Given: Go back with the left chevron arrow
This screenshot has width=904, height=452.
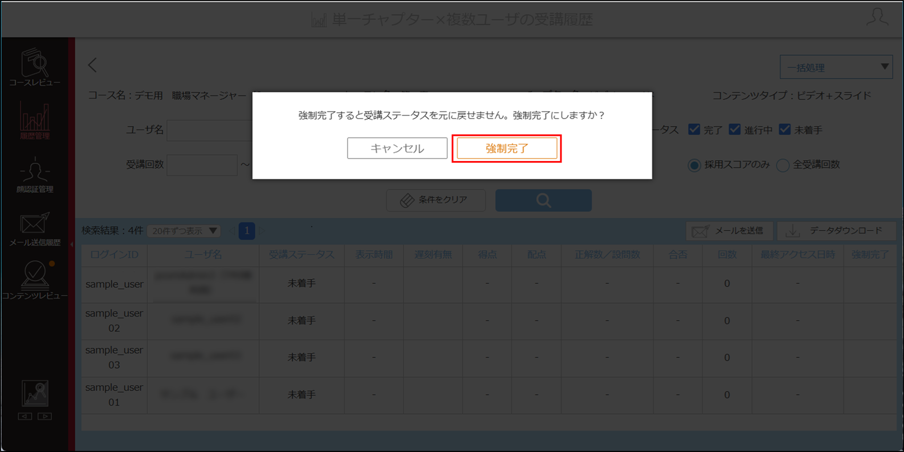Looking at the screenshot, I should 93,65.
